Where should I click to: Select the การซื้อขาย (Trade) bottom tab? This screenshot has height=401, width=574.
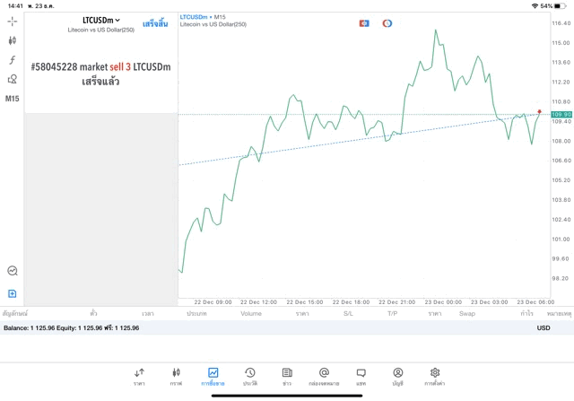click(213, 377)
